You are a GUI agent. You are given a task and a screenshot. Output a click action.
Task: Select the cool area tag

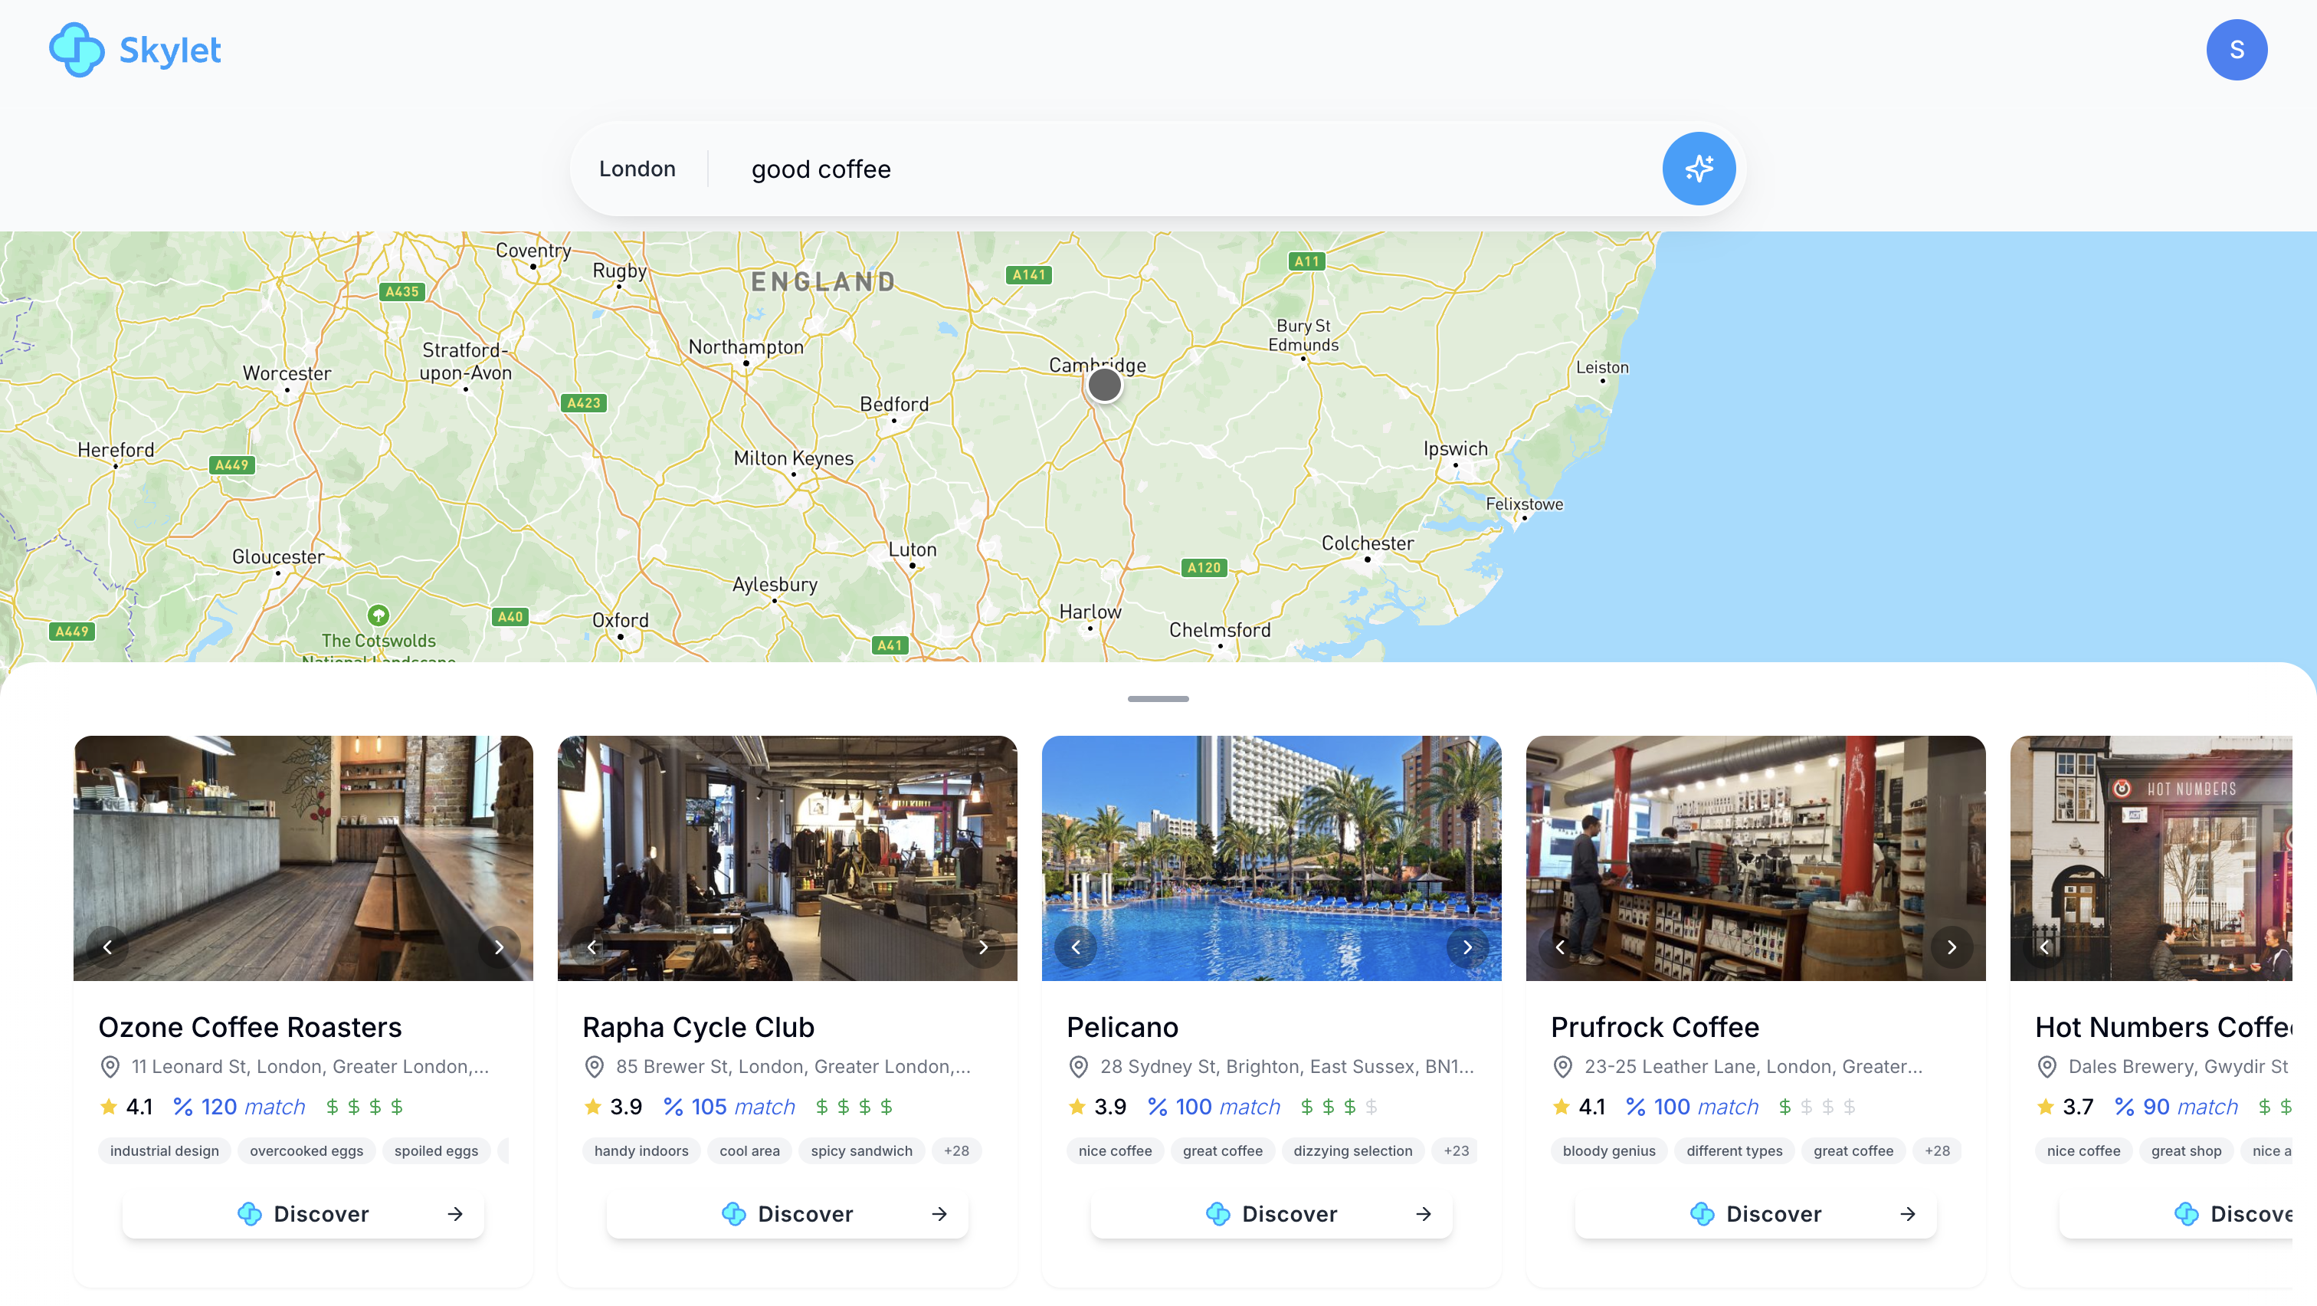coord(749,1151)
